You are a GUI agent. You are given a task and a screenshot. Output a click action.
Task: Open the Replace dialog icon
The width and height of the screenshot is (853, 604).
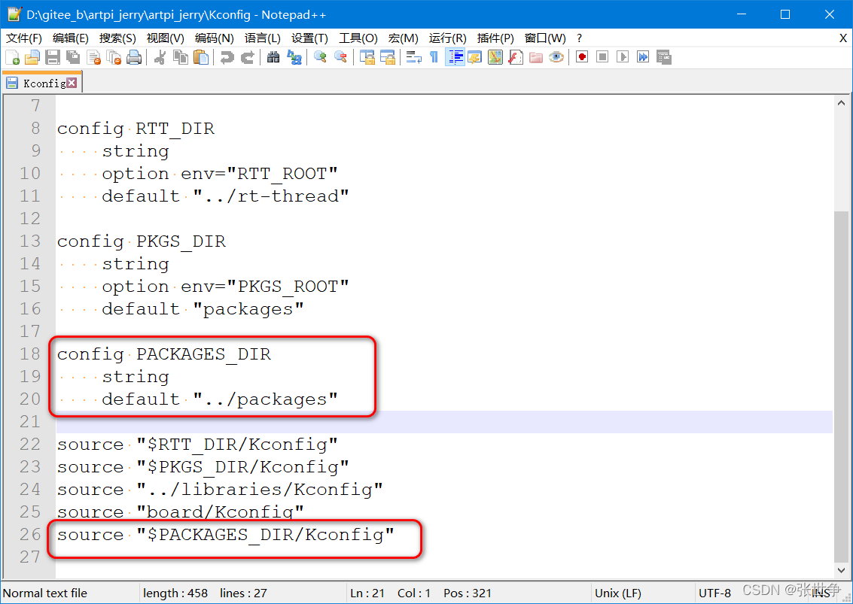(294, 57)
